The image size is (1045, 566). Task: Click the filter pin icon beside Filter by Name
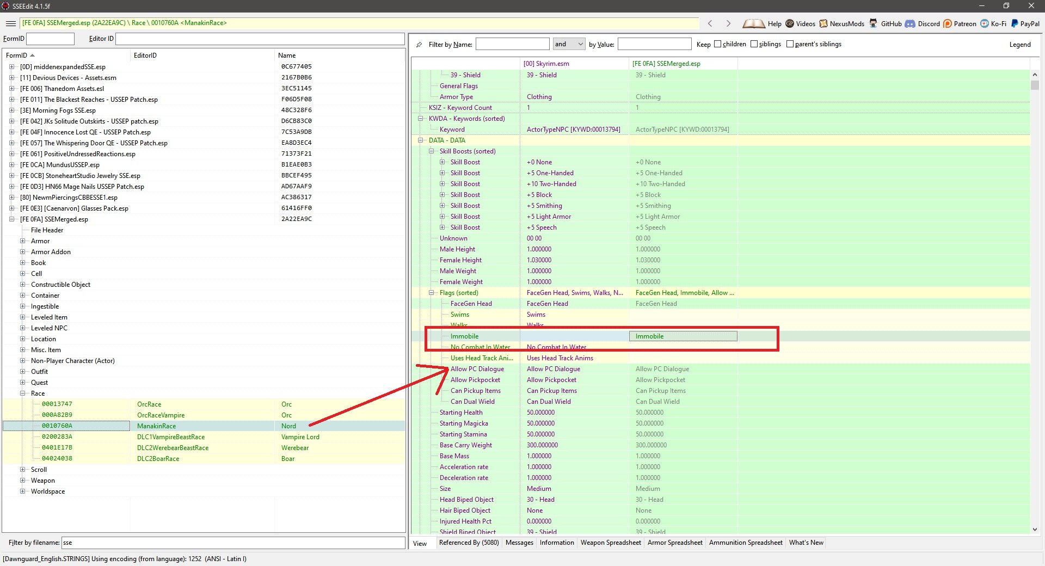pyautogui.click(x=419, y=45)
